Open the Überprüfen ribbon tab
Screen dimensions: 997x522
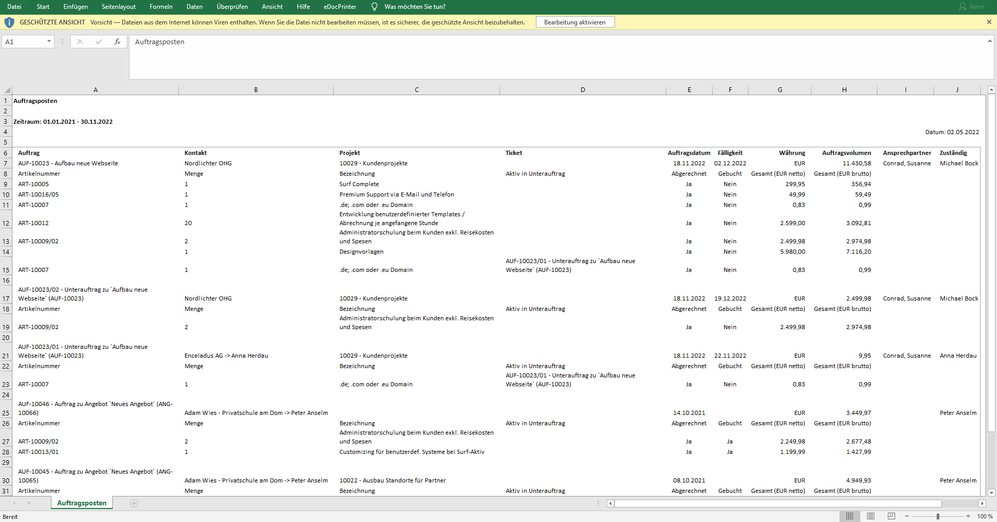[x=232, y=7]
